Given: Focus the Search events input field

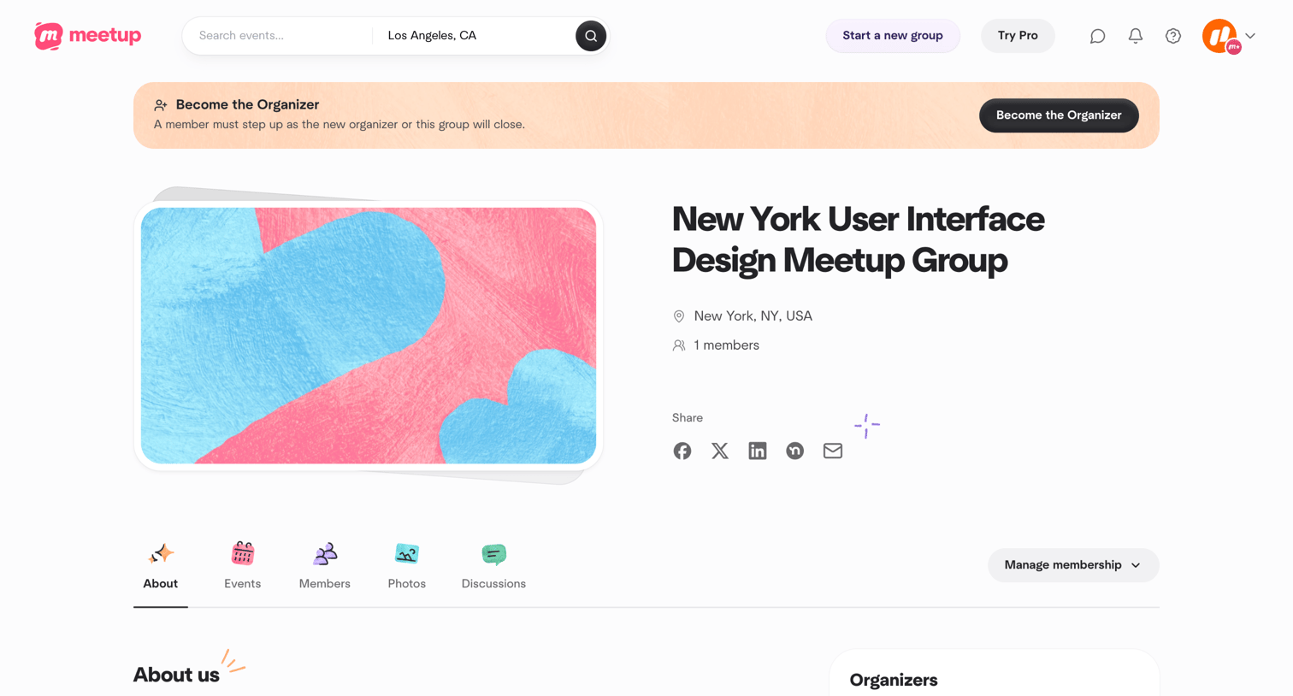Looking at the screenshot, I should 278,36.
